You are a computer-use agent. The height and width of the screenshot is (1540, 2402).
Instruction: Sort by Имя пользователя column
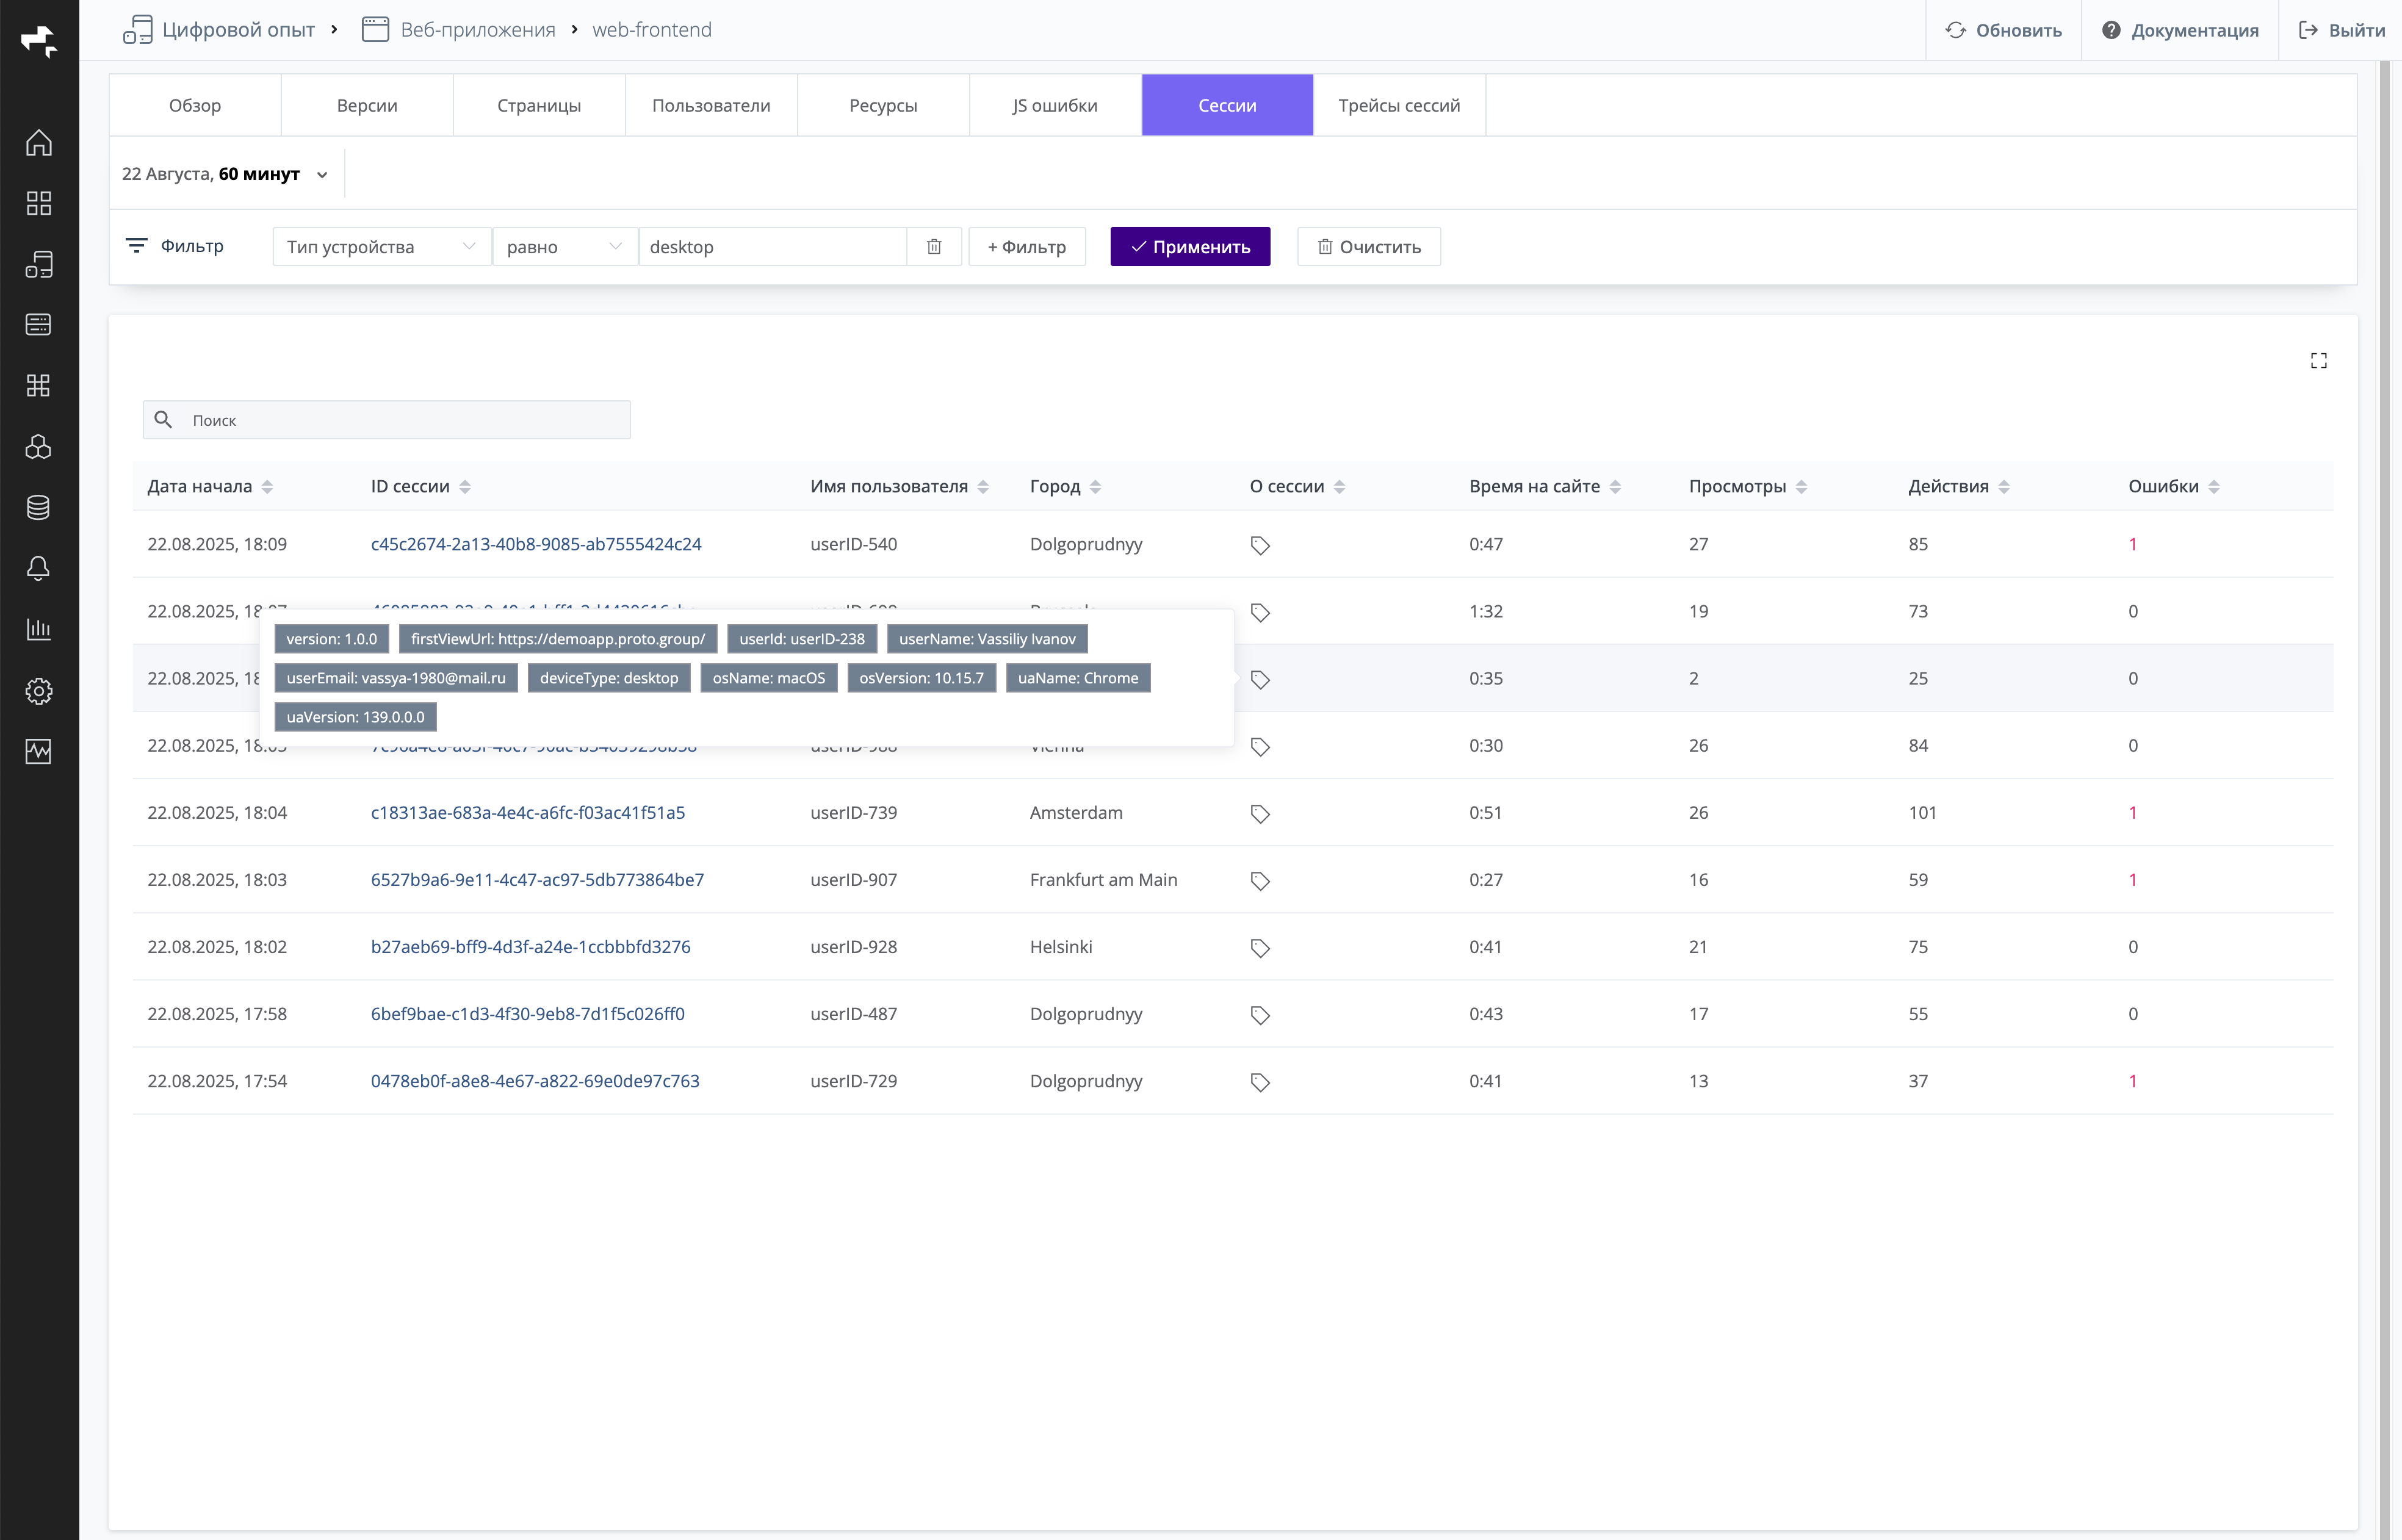983,487
